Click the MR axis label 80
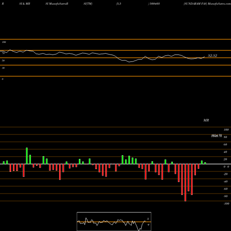The width and height of the screenshot is (231, 231). click(x=225, y=137)
